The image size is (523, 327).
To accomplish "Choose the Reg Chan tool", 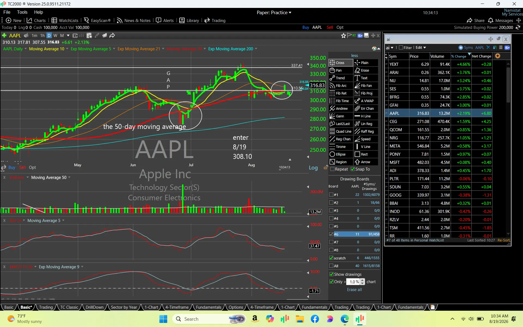I will tap(341, 139).
